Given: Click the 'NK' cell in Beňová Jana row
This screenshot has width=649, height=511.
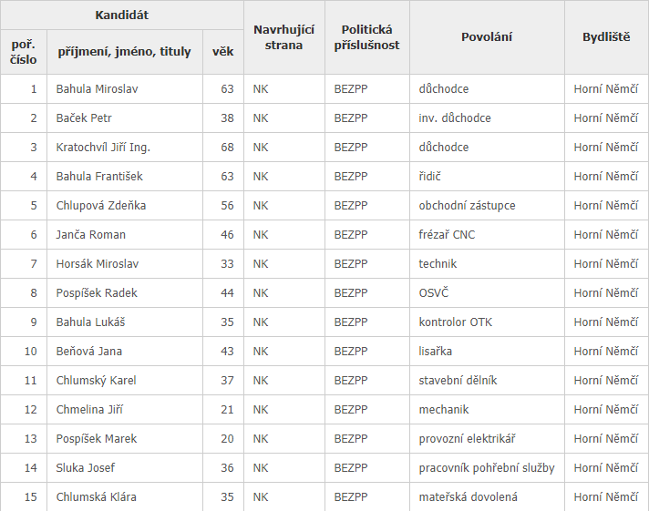Looking at the screenshot, I should [261, 352].
